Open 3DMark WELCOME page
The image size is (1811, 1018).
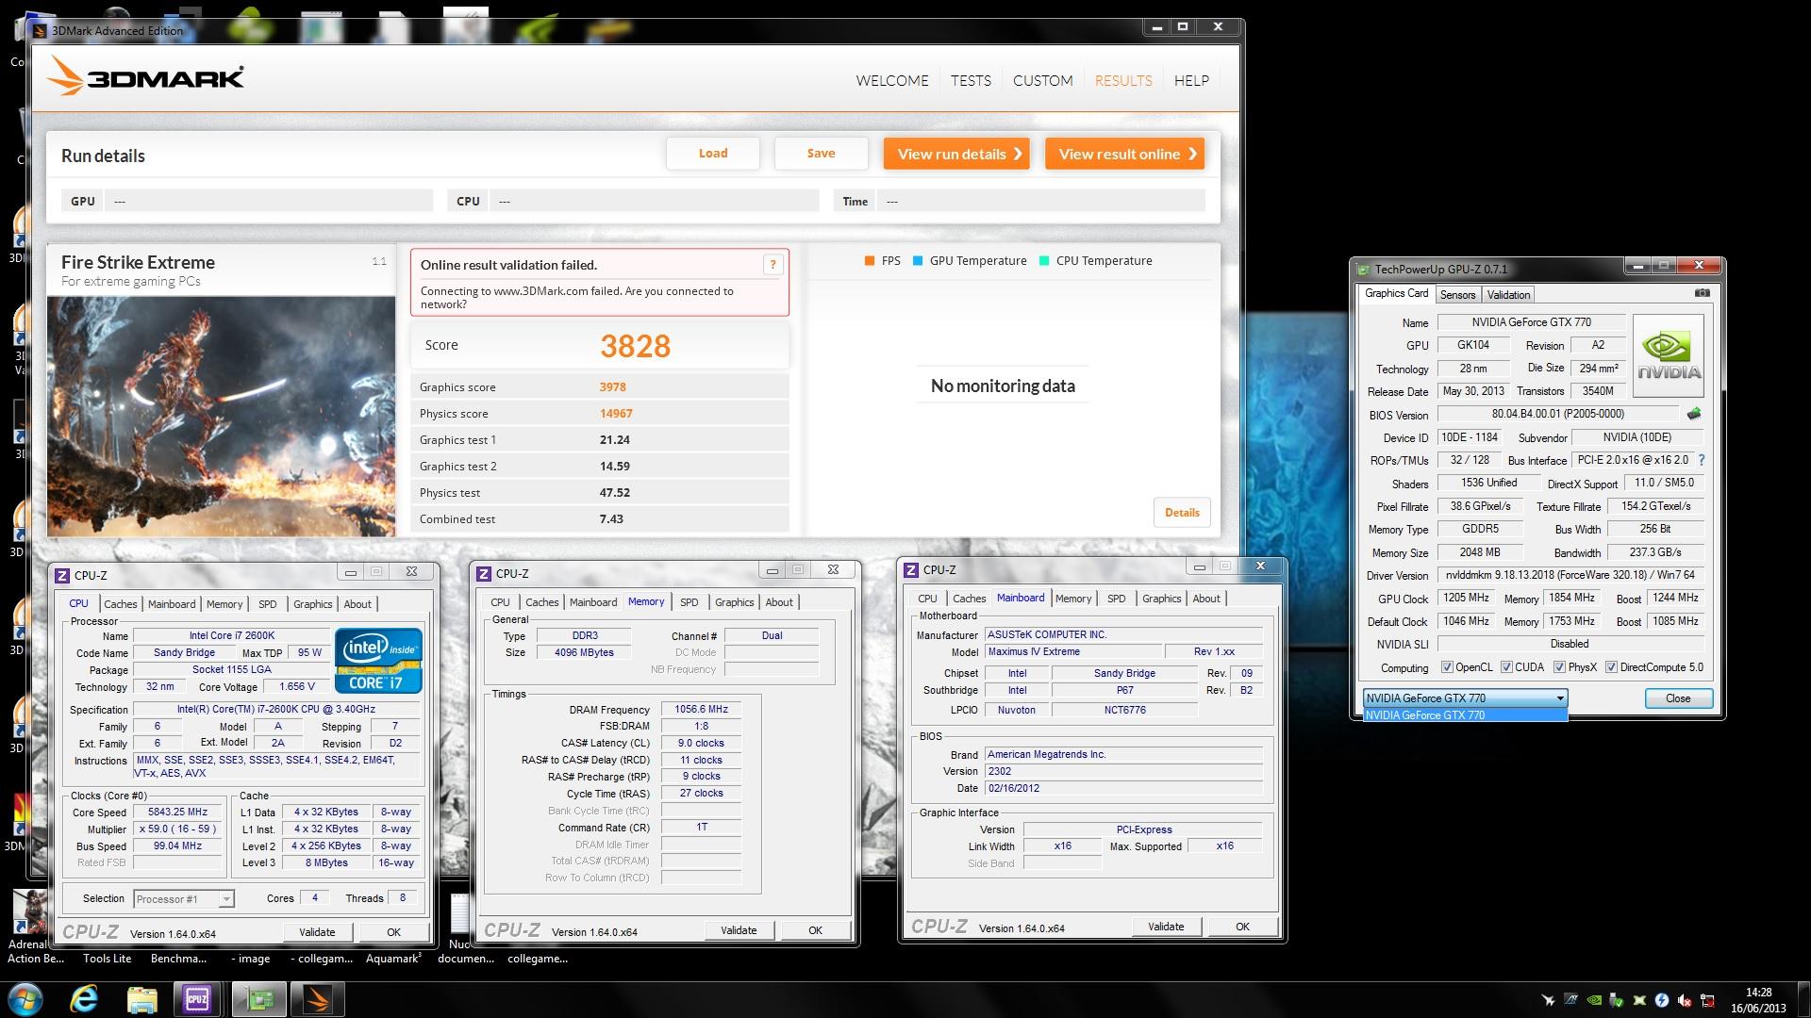[x=892, y=81]
